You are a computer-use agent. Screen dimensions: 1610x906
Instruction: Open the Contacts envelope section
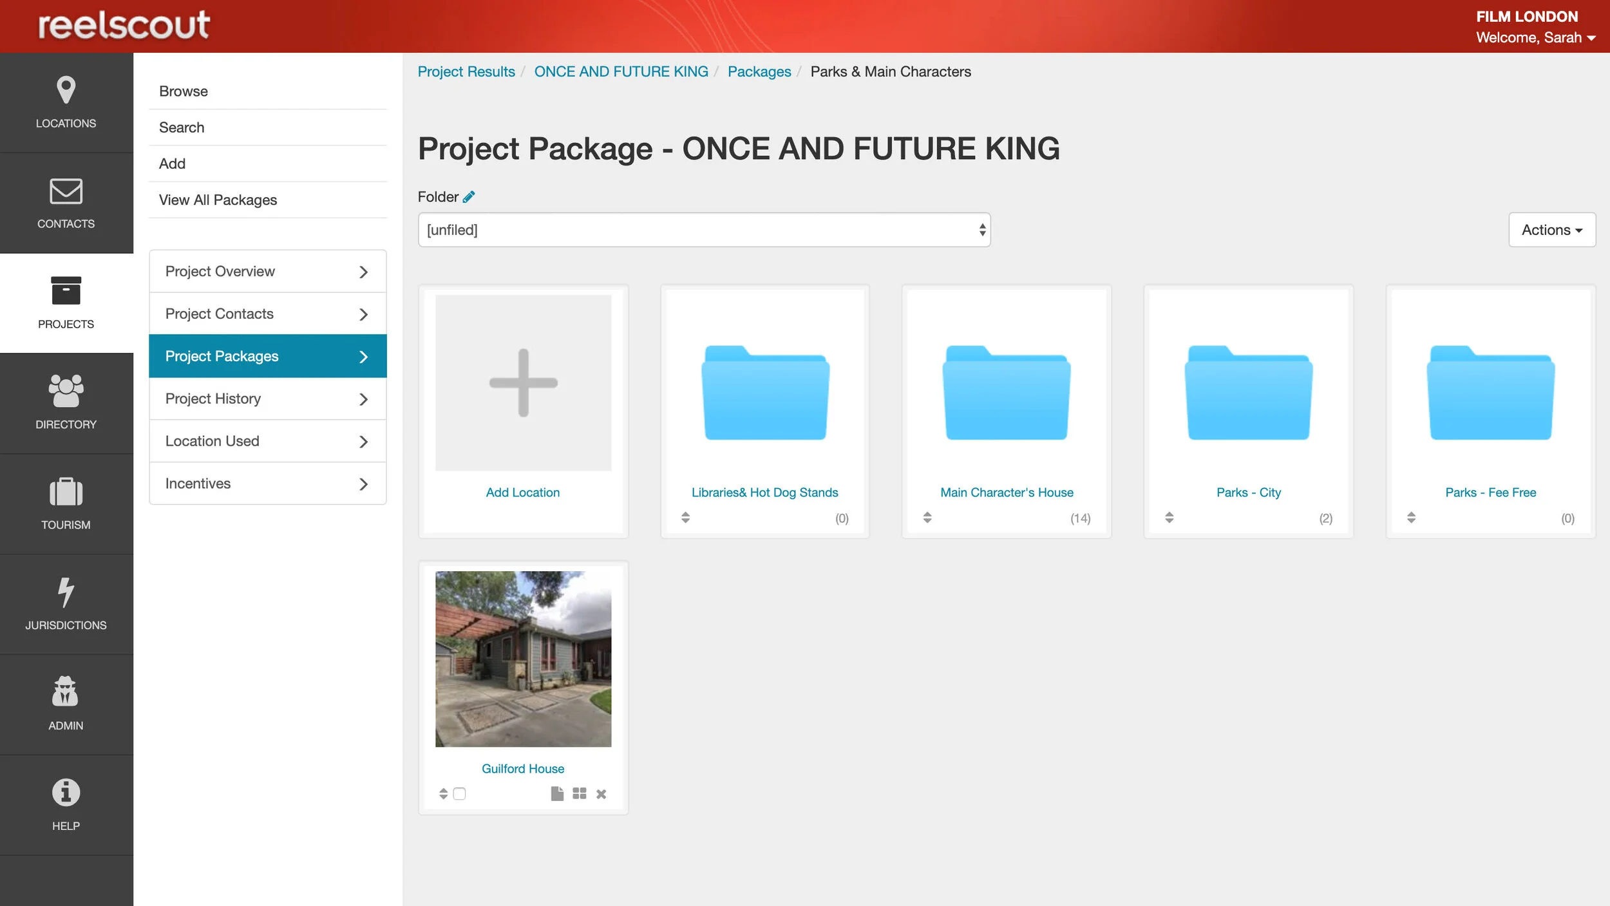click(66, 203)
